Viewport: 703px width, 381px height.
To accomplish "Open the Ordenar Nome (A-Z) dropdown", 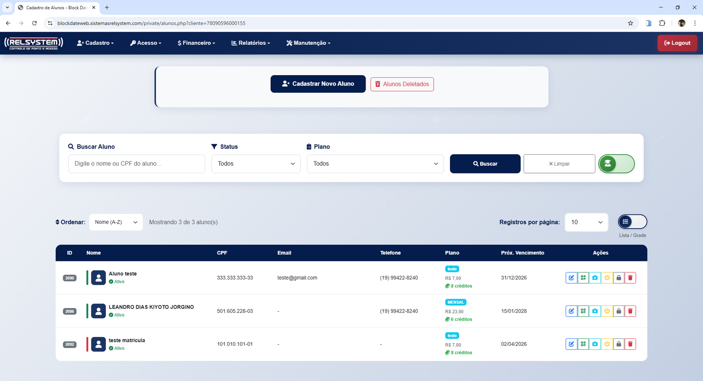I will [x=116, y=222].
